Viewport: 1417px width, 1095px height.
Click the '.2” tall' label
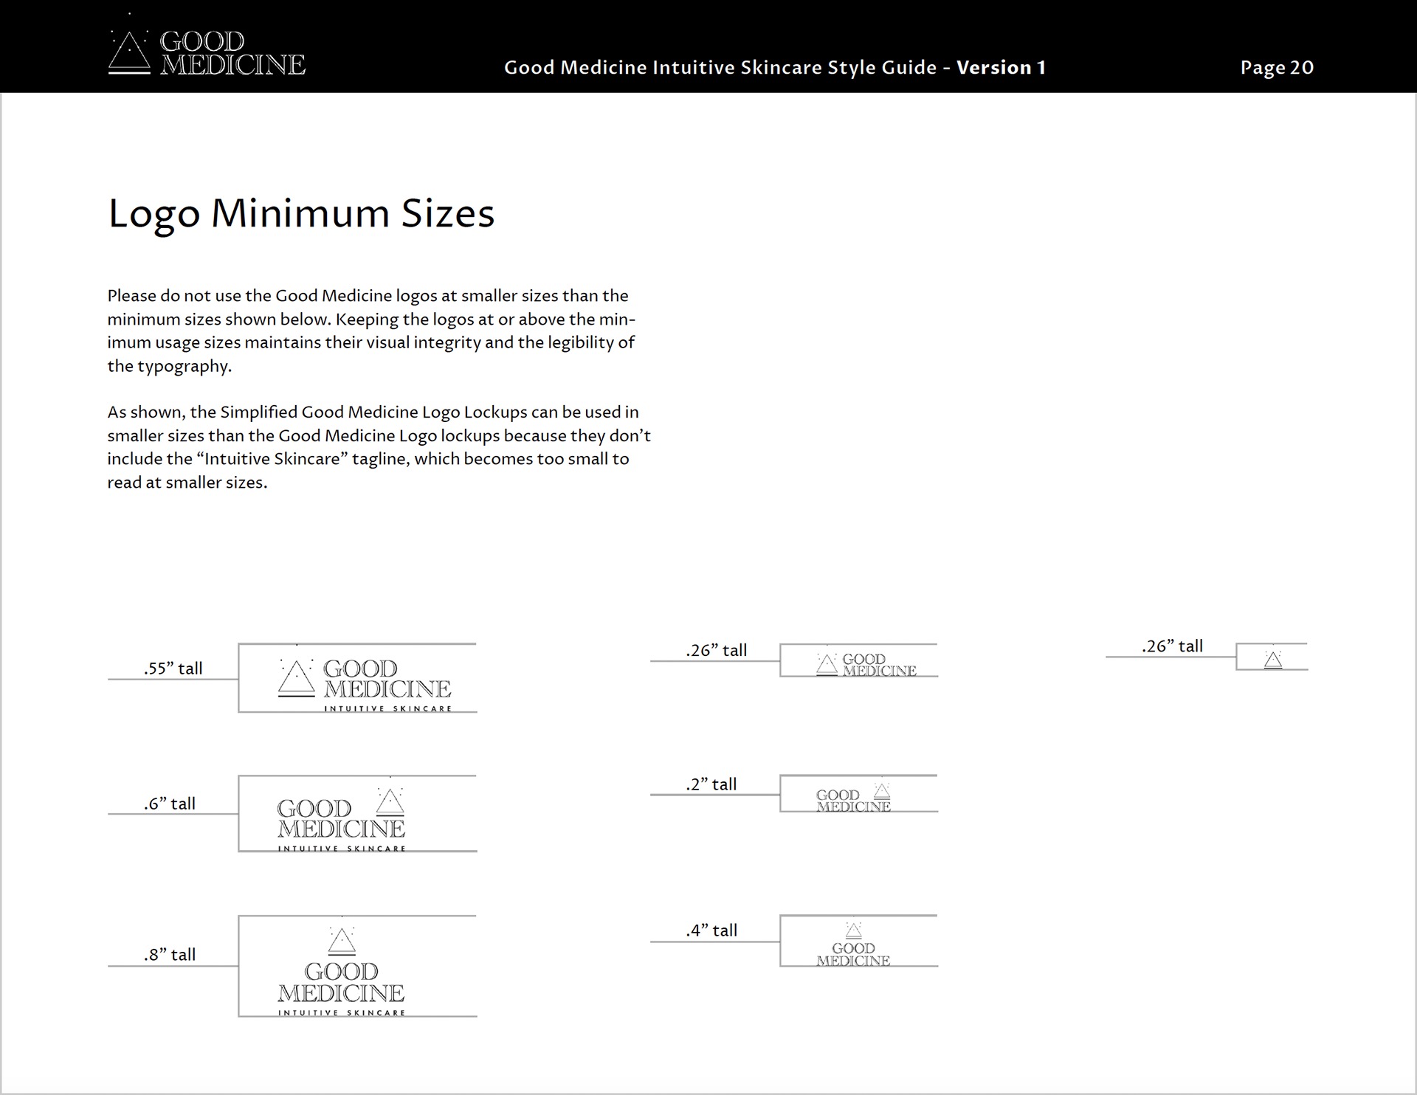tap(711, 784)
